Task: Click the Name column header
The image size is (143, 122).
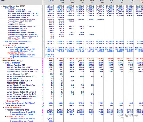Action: [3, 1]
